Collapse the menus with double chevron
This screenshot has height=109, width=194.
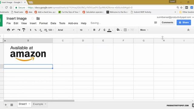(x=188, y=30)
